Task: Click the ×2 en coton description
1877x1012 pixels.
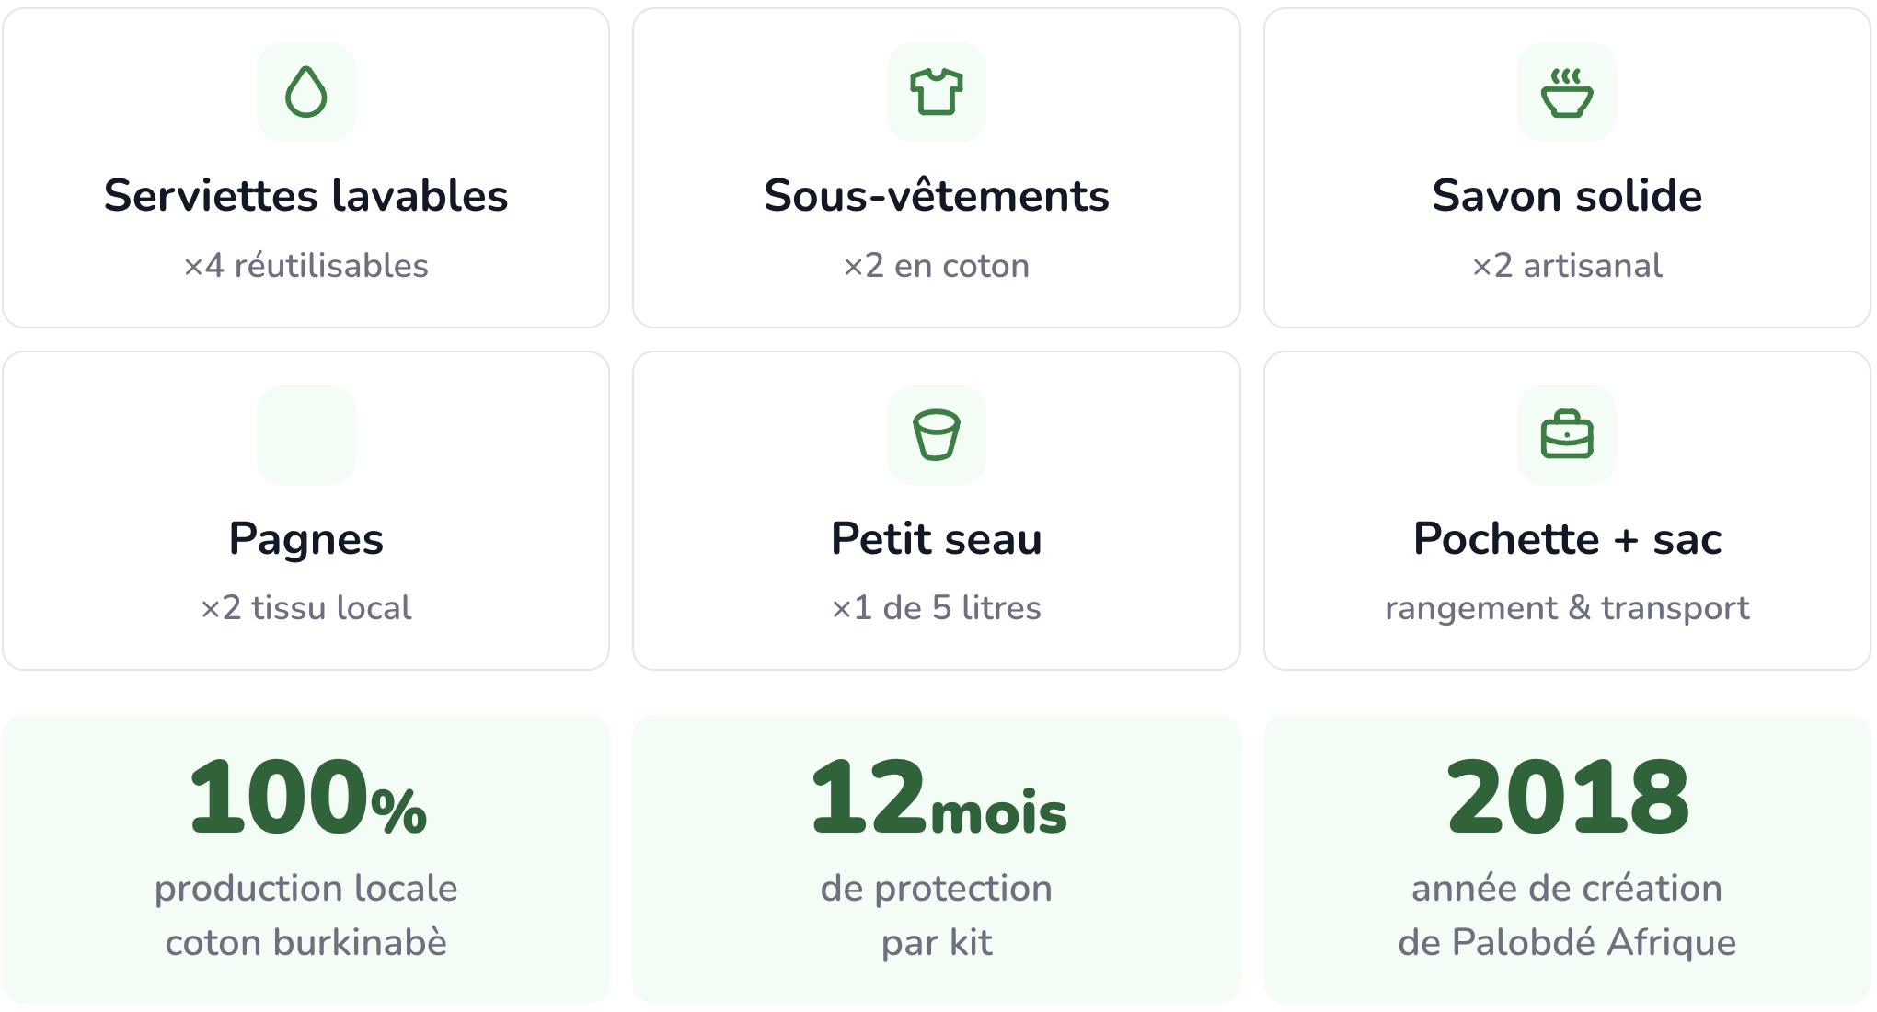Action: 937,265
